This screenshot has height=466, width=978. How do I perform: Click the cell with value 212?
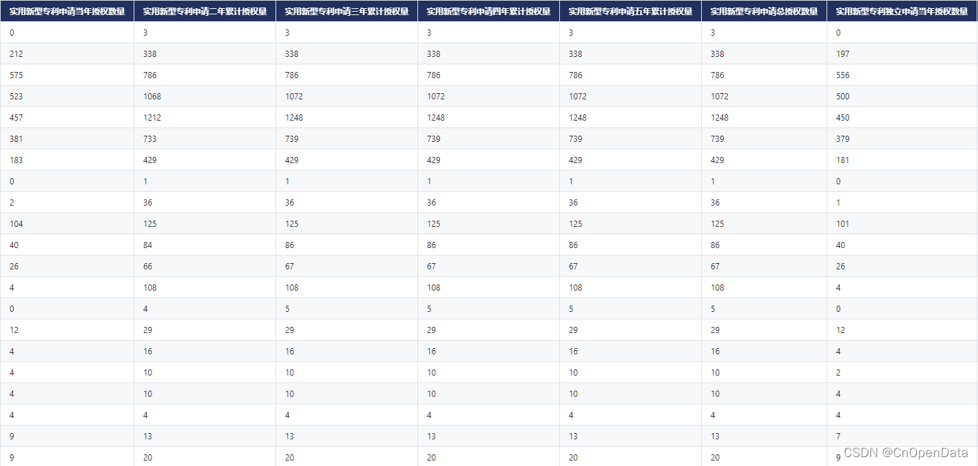pos(67,53)
